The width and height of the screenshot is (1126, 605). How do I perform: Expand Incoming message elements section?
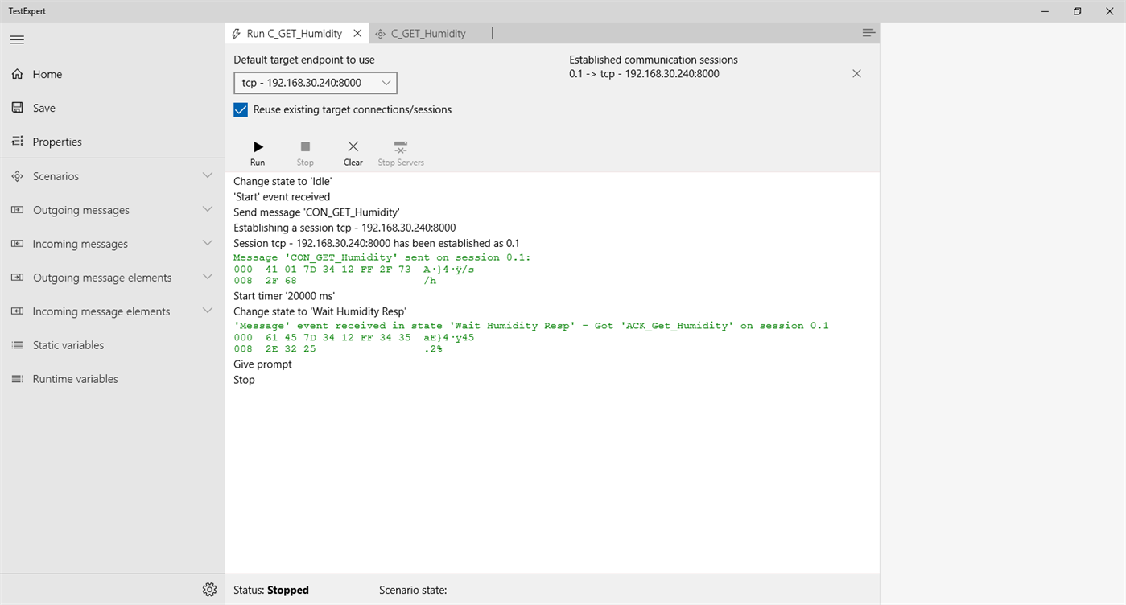pyautogui.click(x=208, y=311)
